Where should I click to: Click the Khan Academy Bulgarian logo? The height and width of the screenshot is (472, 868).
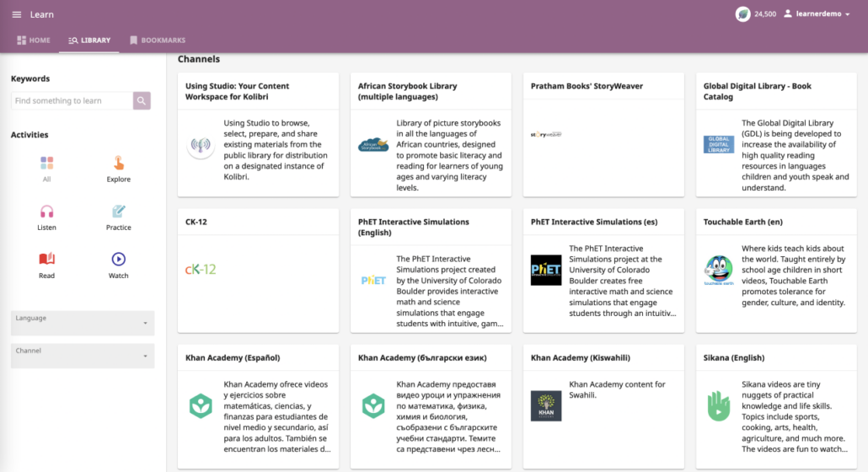click(x=373, y=405)
